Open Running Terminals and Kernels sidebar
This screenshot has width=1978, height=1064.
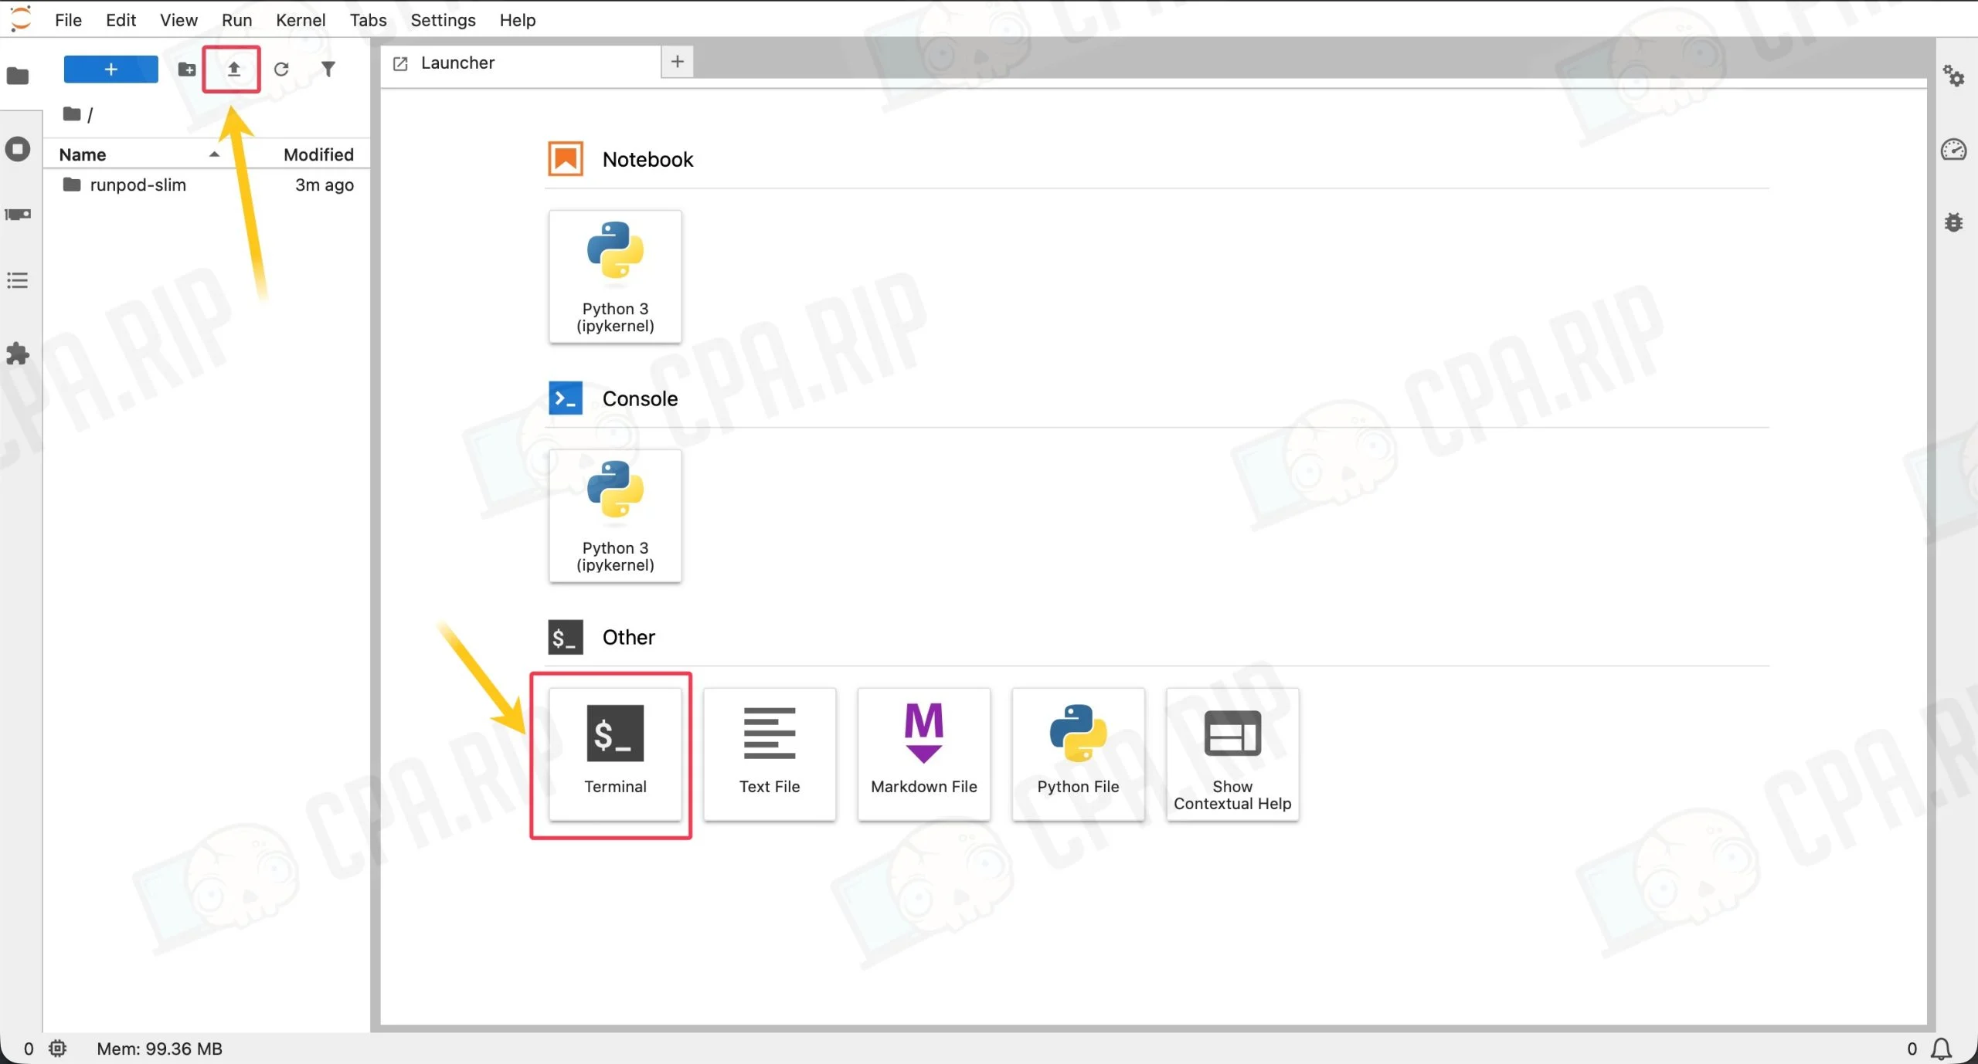pos(18,149)
